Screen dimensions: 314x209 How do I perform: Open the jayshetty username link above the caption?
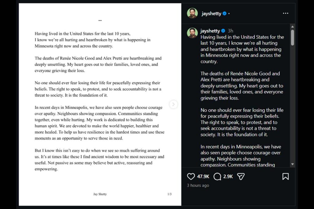(x=210, y=31)
